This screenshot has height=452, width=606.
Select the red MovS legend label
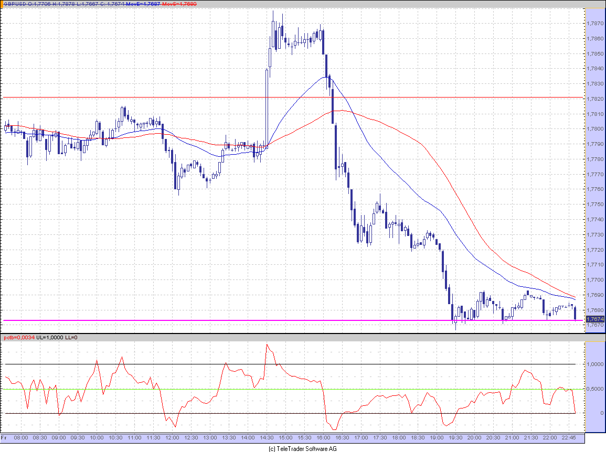click(x=179, y=4)
